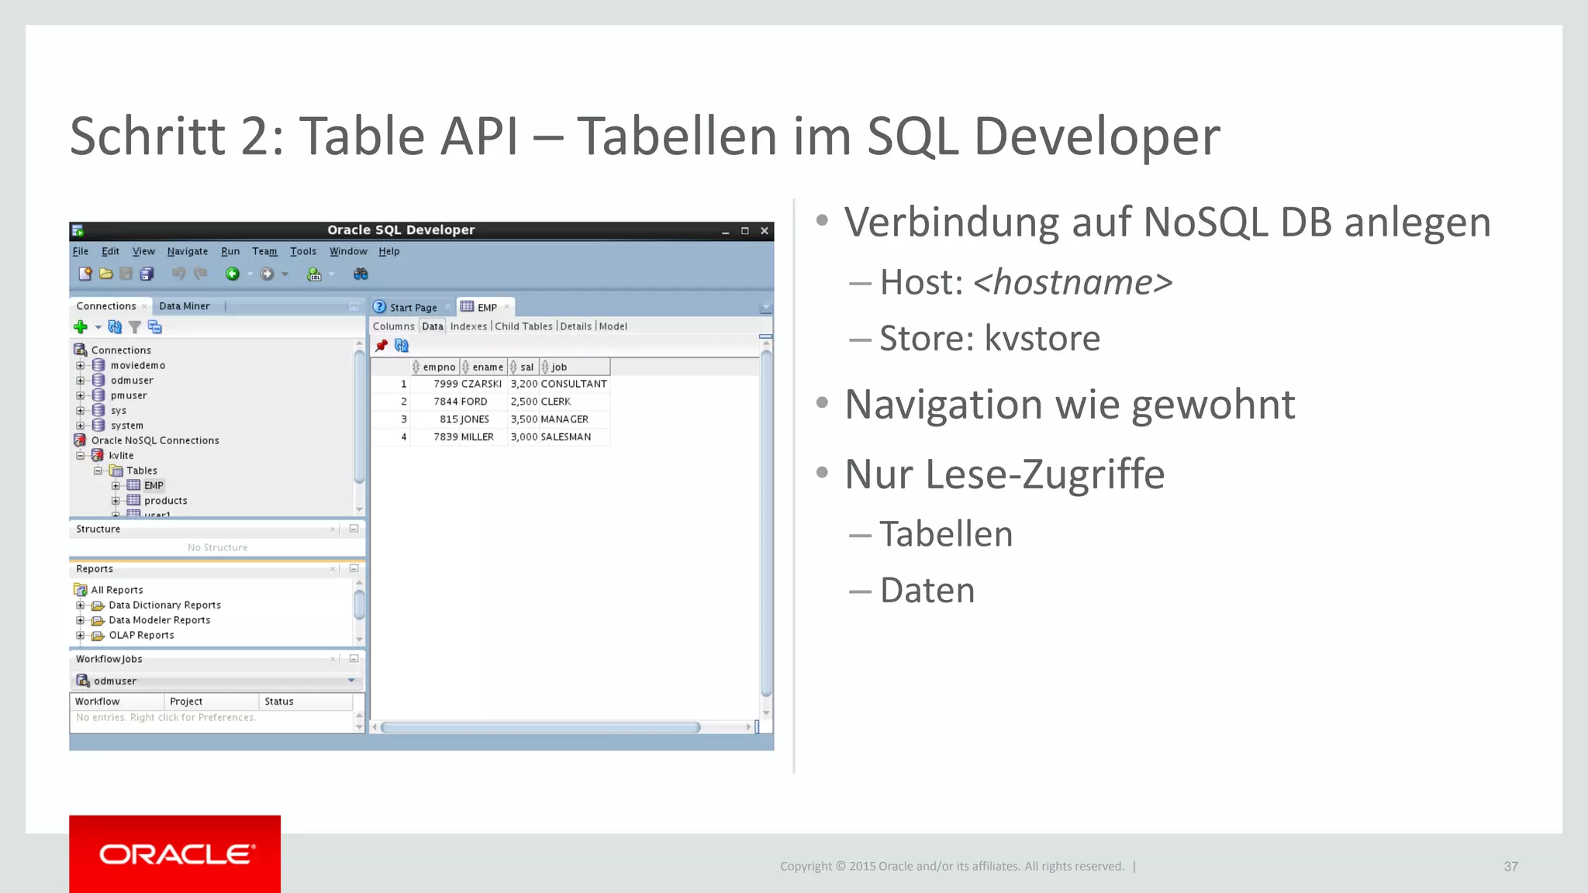Click the horizontal scrollbar of data grid

pyautogui.click(x=541, y=727)
